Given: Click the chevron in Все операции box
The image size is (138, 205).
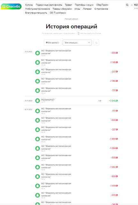Looking at the screenshot, I should [x=89, y=43].
